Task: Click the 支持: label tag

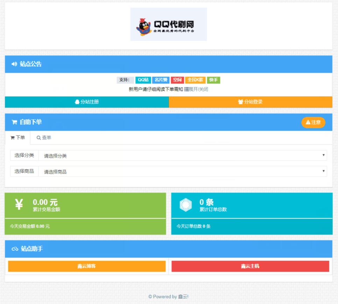Action: [125, 80]
